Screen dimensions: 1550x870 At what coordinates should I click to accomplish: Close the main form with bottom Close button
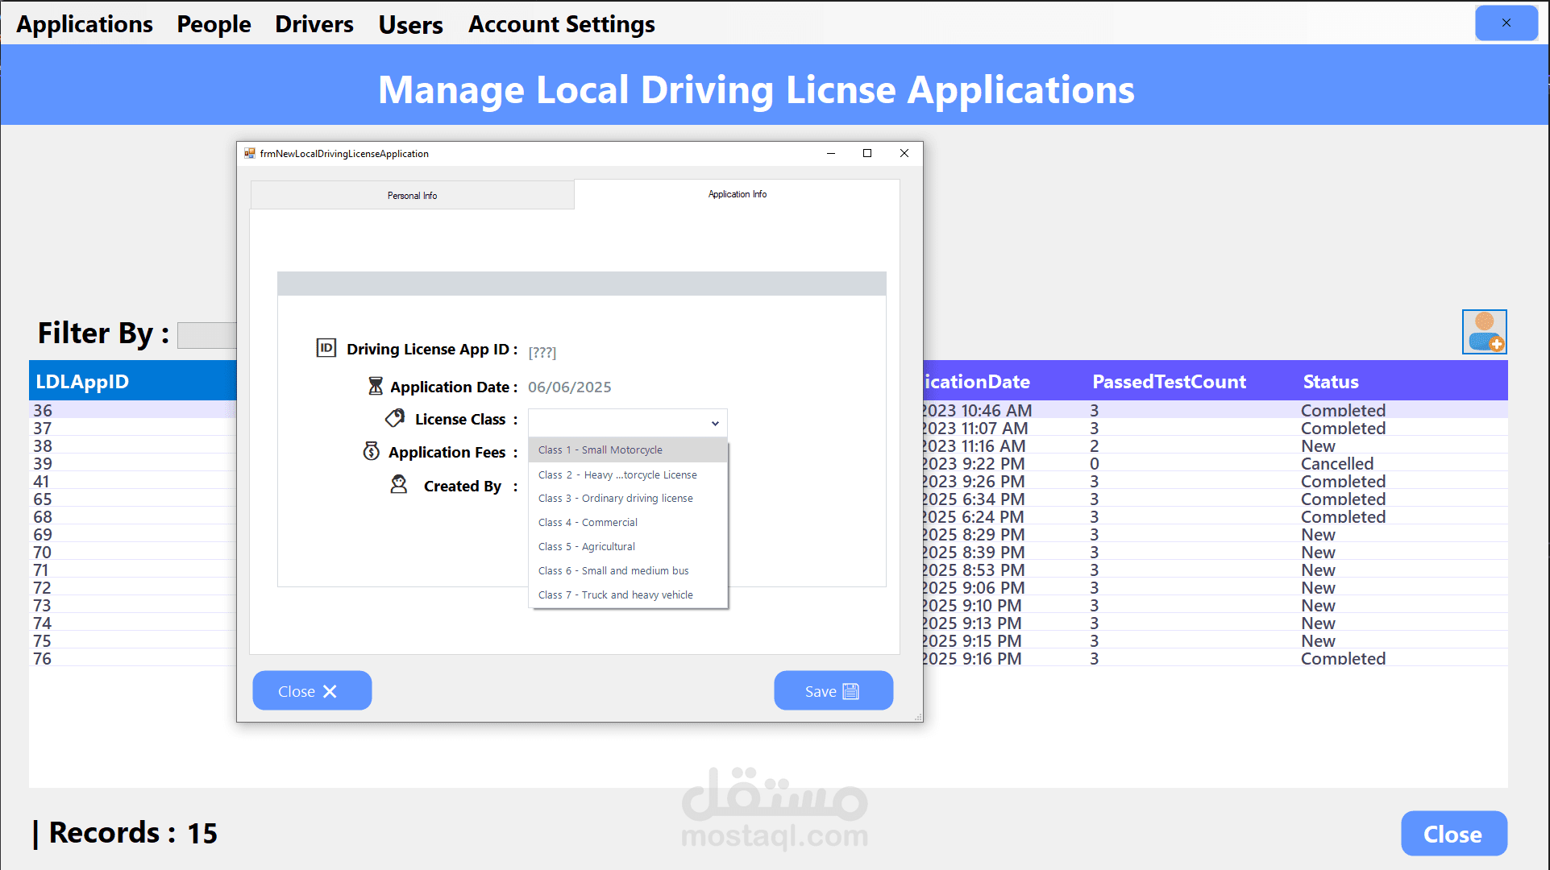(x=1452, y=834)
